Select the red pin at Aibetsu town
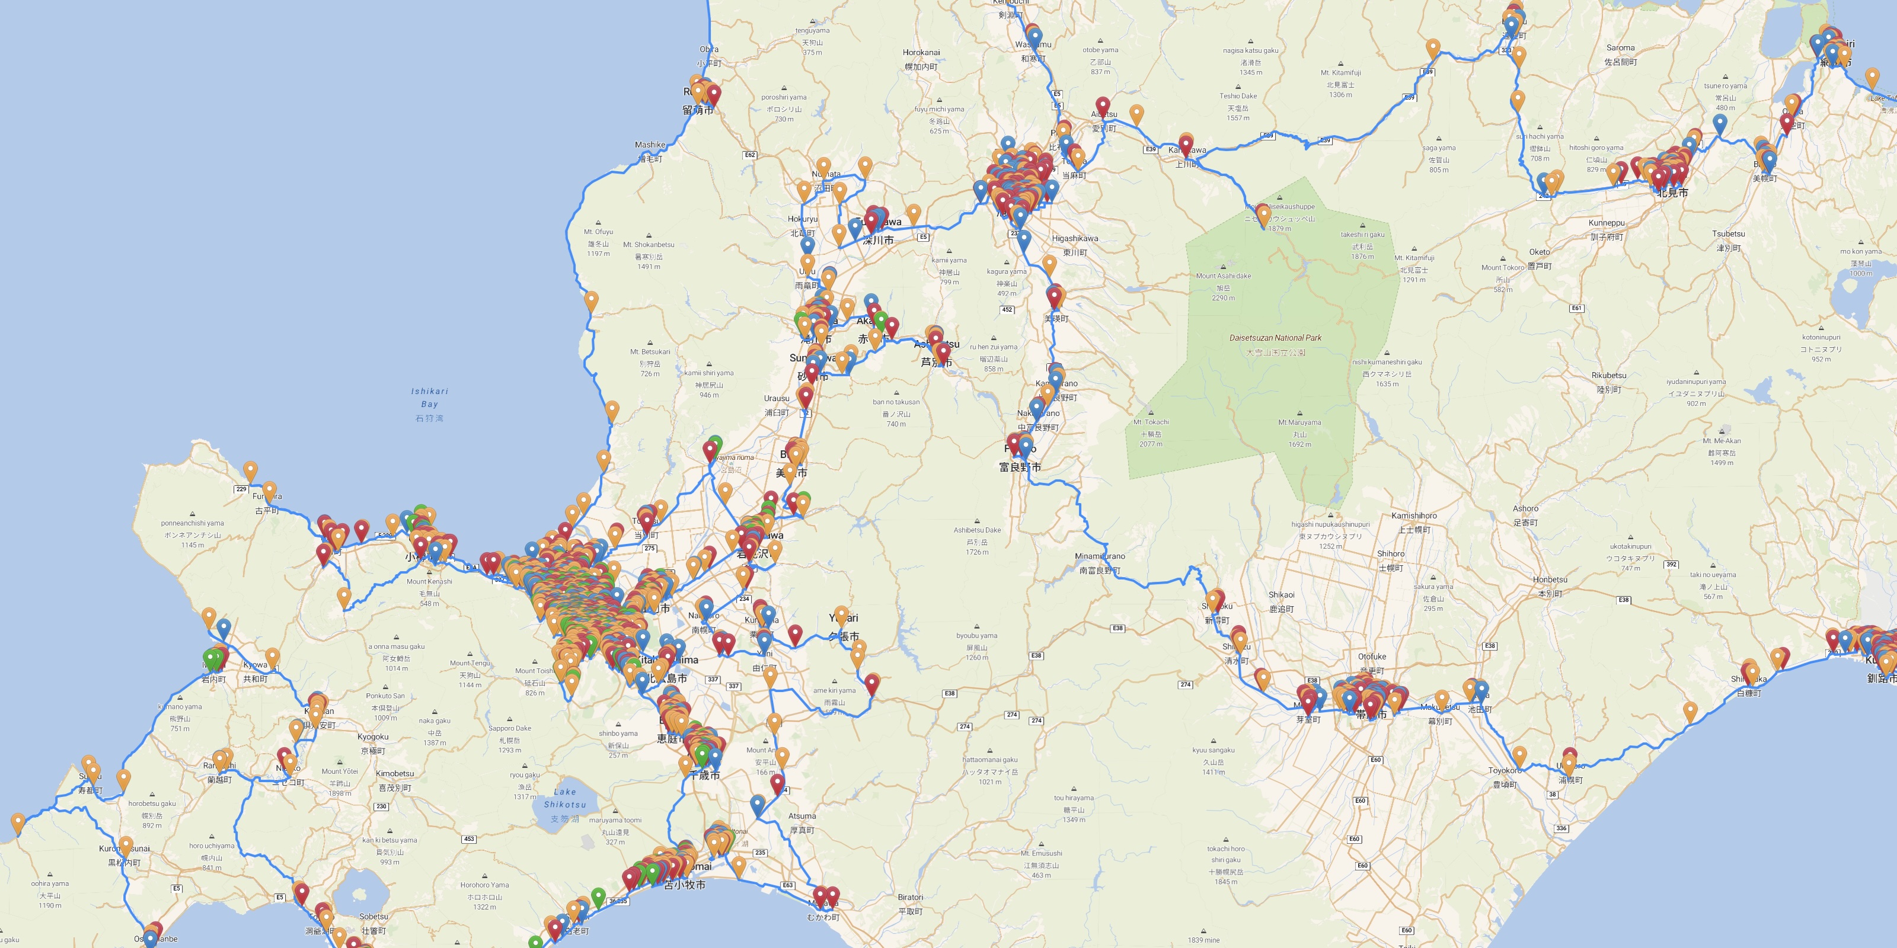The image size is (1897, 948). [x=1103, y=107]
